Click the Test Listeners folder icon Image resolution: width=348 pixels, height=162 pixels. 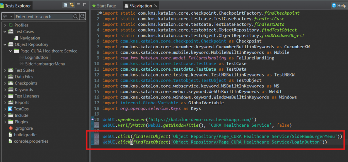(x=11, y=96)
